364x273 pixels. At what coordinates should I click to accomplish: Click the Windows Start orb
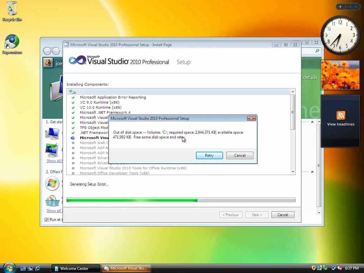9,268
